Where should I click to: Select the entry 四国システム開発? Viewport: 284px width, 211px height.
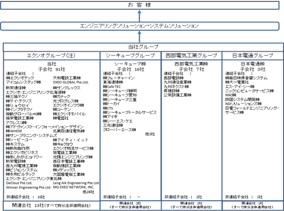[x=243, y=100]
